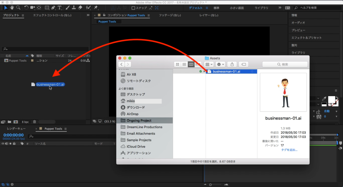Viewport: 343px width, 187px height.
Task: Click the trash icon in the Project panel
Action: point(35,122)
